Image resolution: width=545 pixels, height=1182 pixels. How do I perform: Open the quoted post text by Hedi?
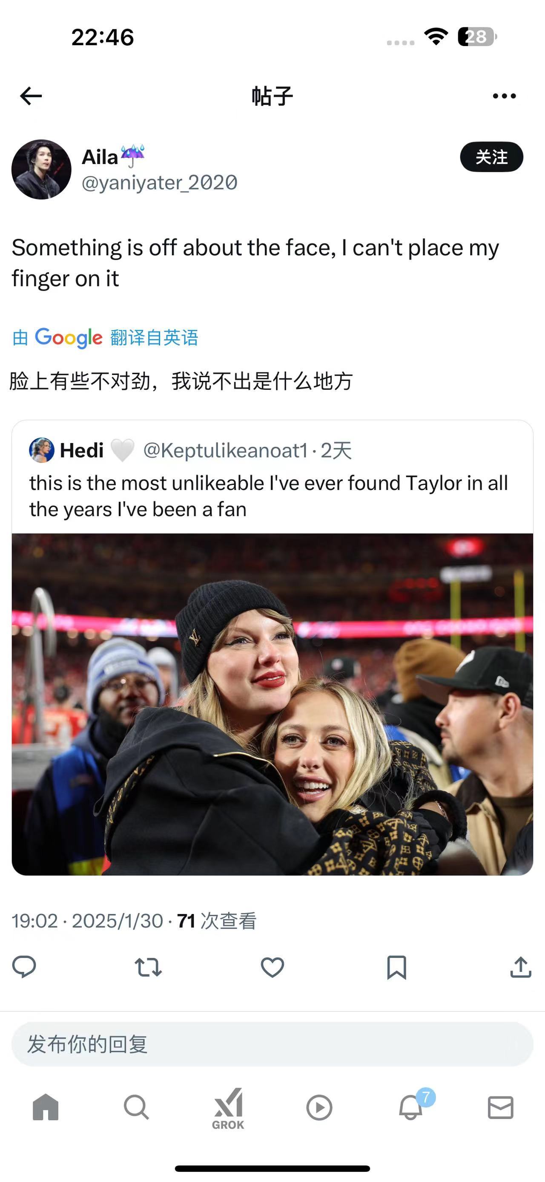(x=269, y=496)
